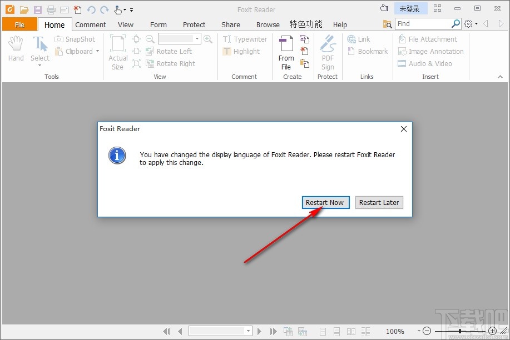Expand the customize quick access toolbar arrow
The image size is (510, 340).
[131, 10]
